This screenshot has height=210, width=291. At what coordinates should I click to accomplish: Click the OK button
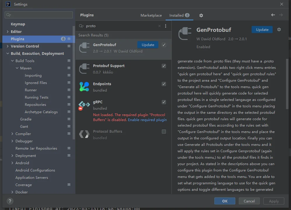[225, 201]
